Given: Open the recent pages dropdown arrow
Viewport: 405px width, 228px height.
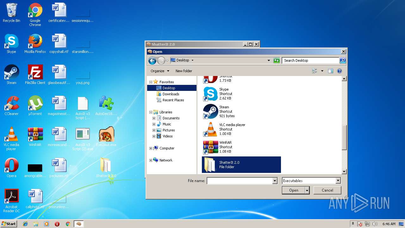Looking at the screenshot, I should (x=167, y=60).
